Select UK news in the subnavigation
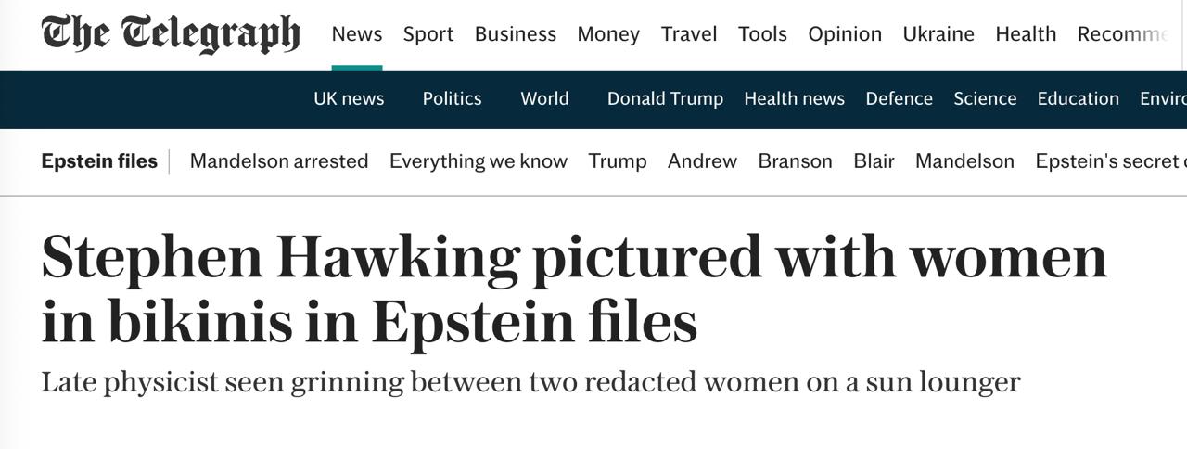Image resolution: width=1187 pixels, height=449 pixels. click(x=349, y=98)
